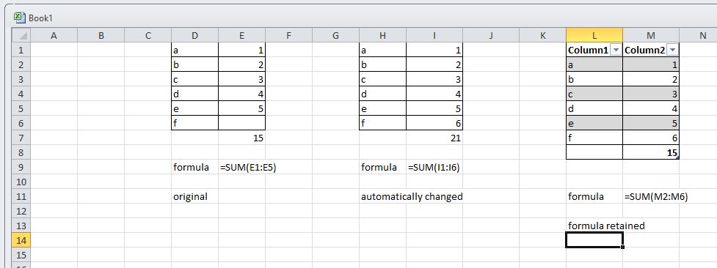717x268 pixels.
Task: Select column L header
Action: 594,36
